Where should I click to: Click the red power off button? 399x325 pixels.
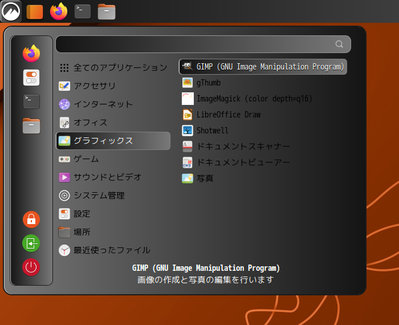(x=31, y=267)
